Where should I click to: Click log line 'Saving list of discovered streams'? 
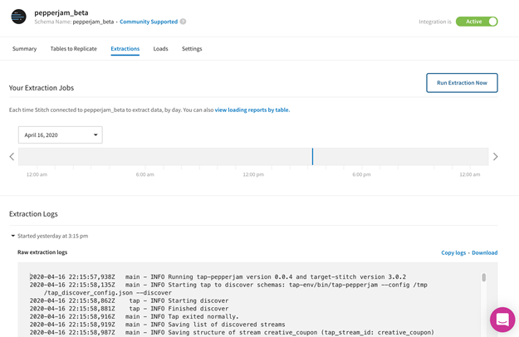[x=157, y=325]
